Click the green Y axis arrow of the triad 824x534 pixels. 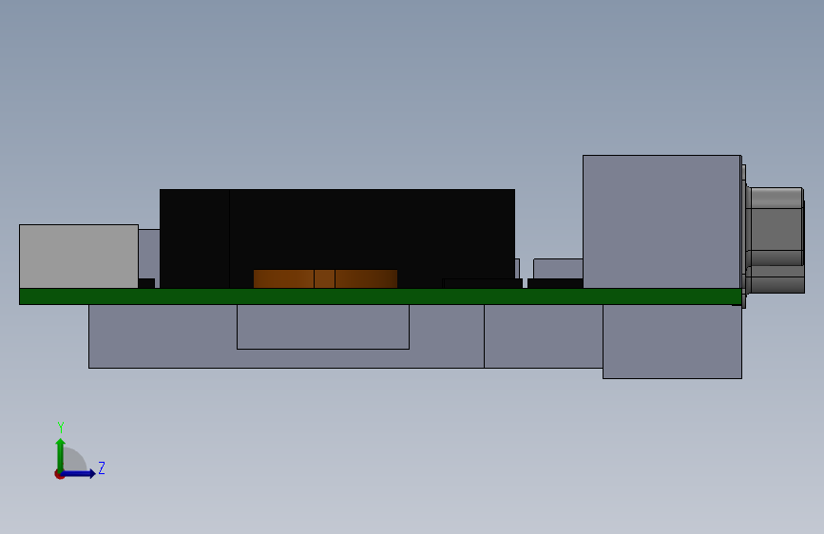(x=60, y=454)
